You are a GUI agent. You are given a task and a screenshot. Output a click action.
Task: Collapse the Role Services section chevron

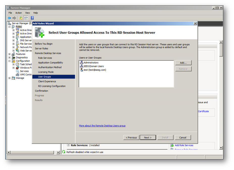tap(68, 145)
